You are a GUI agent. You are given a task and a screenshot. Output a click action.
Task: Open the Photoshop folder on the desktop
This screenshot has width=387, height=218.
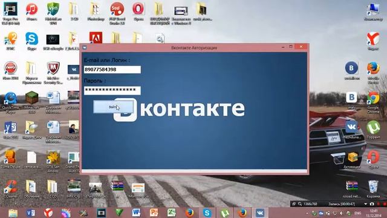click(x=96, y=12)
